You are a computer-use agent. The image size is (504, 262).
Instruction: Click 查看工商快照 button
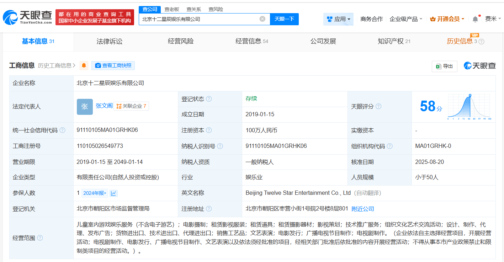tap(113, 65)
